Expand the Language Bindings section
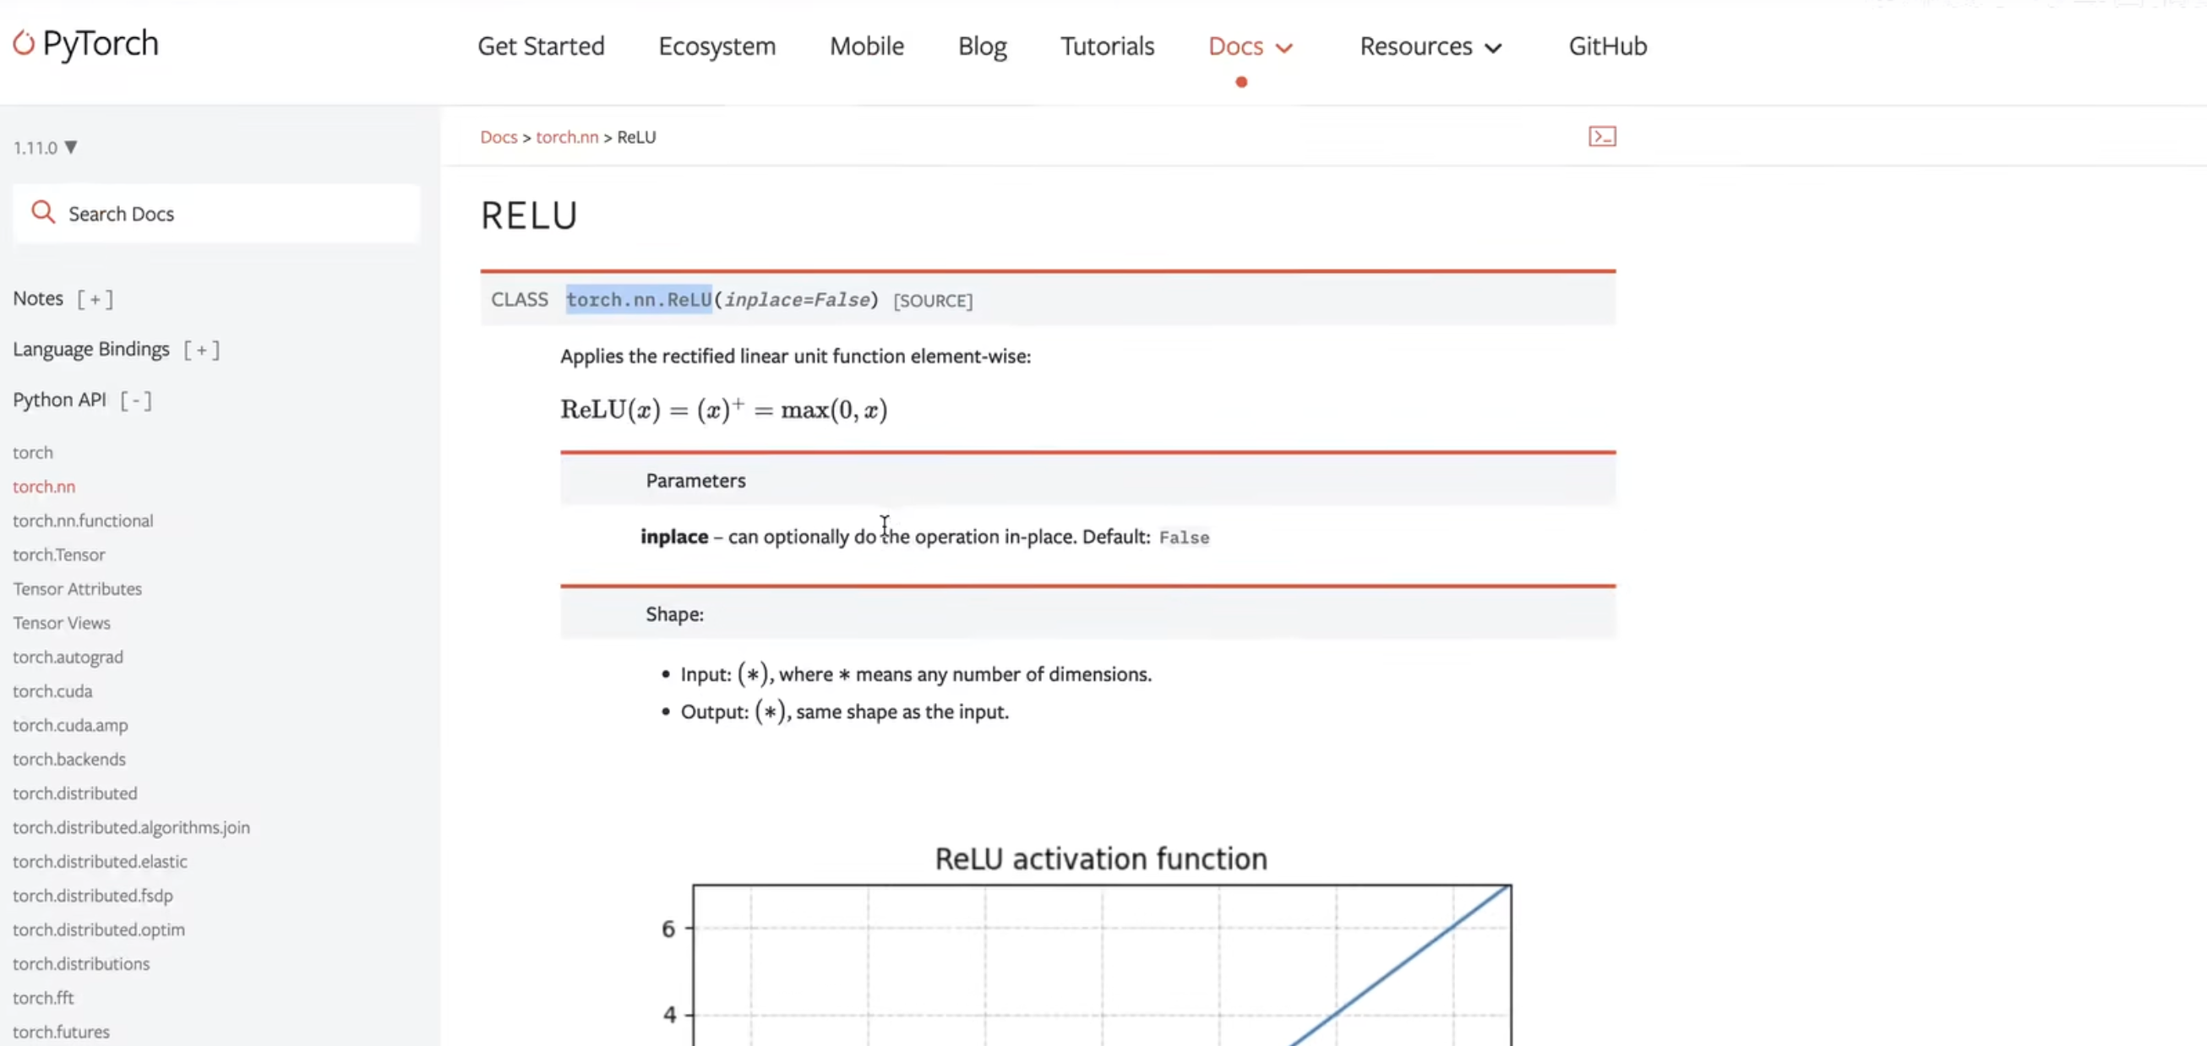This screenshot has width=2207, height=1046. (x=201, y=349)
